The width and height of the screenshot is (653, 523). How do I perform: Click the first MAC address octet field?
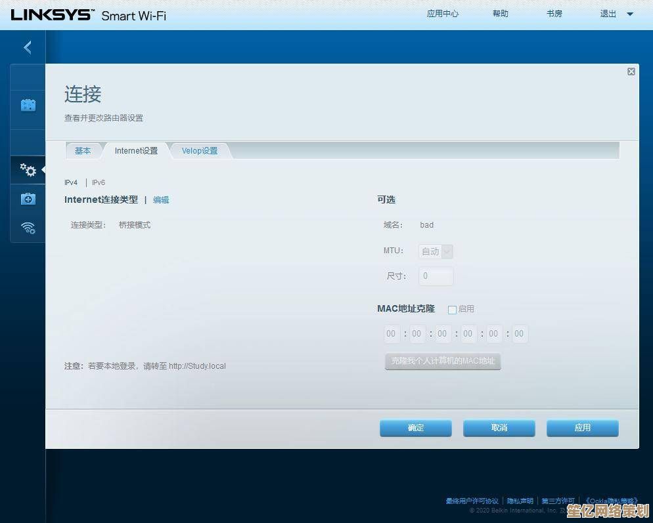[x=392, y=334]
